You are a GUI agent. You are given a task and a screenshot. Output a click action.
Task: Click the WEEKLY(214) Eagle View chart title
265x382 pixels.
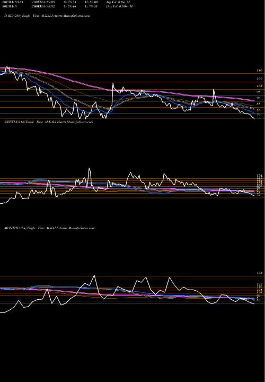tap(49, 122)
